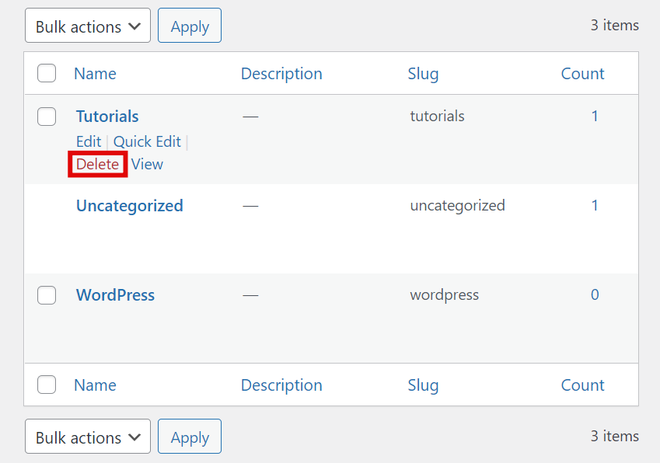660x463 pixels.
Task: Open the WordPress category
Action: (115, 294)
